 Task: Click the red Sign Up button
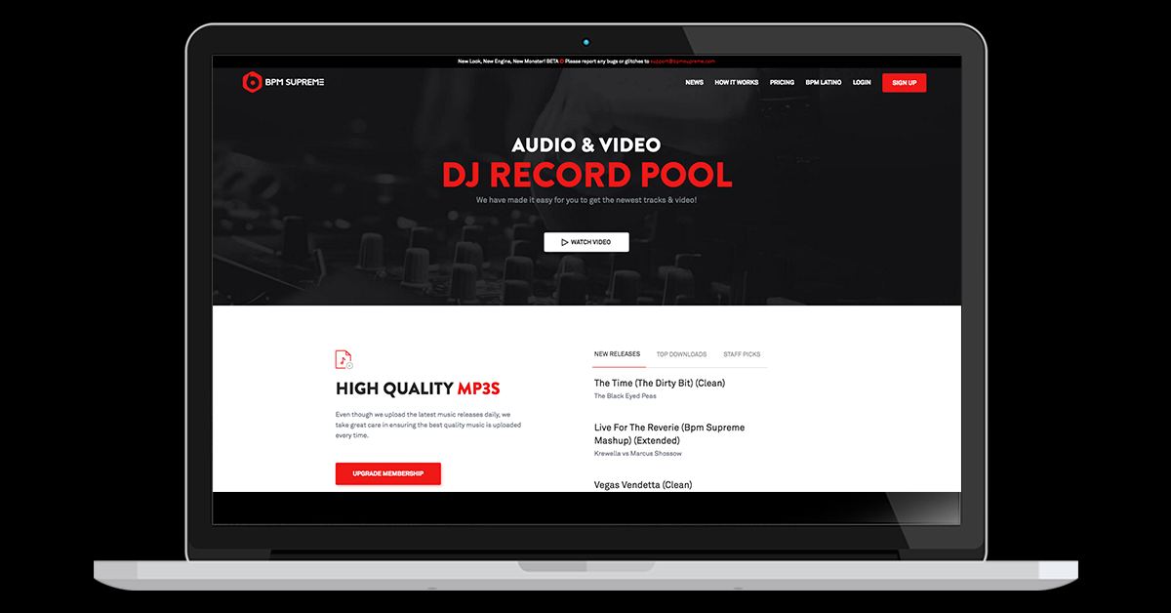(x=904, y=83)
